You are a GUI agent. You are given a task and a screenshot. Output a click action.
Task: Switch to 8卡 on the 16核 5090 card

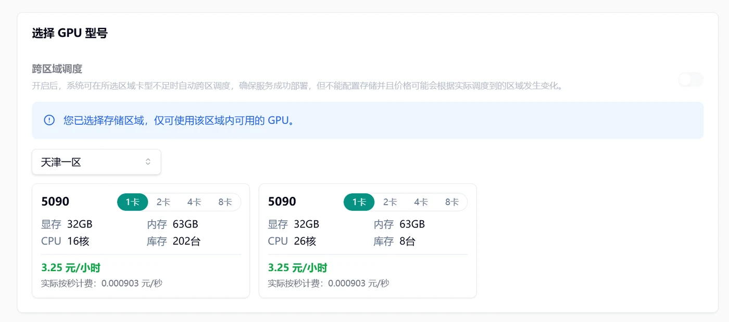point(225,202)
